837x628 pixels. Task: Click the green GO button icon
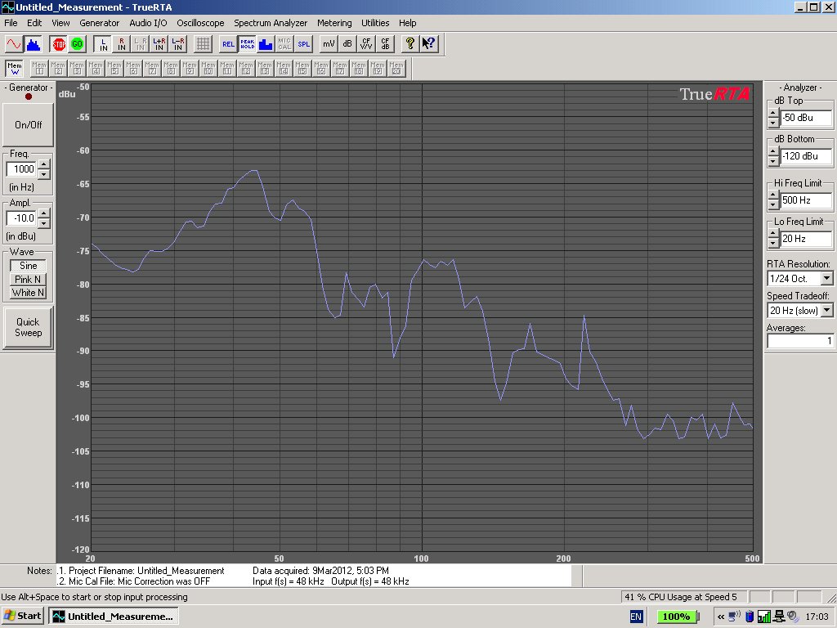click(x=78, y=44)
